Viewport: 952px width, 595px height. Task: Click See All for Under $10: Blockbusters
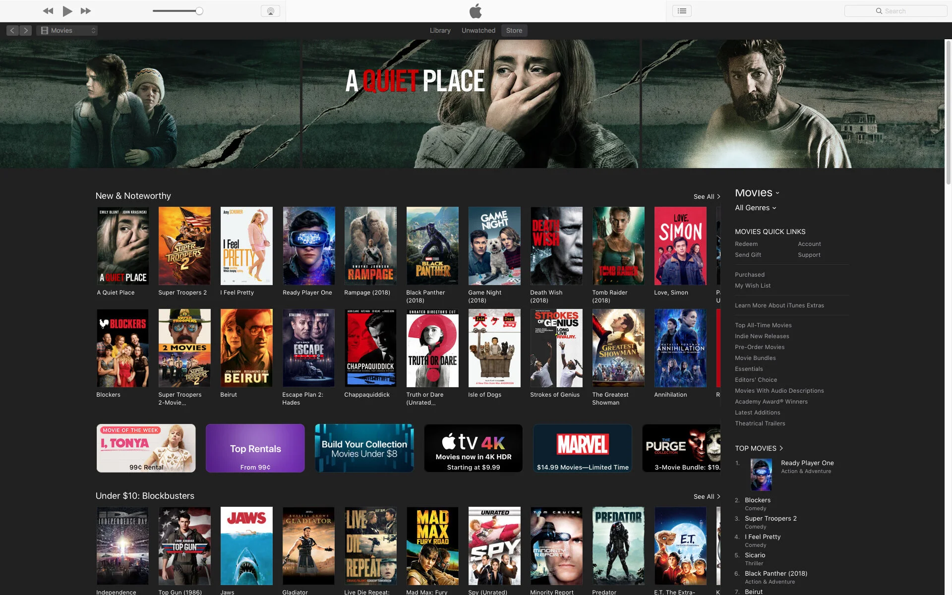tap(707, 496)
